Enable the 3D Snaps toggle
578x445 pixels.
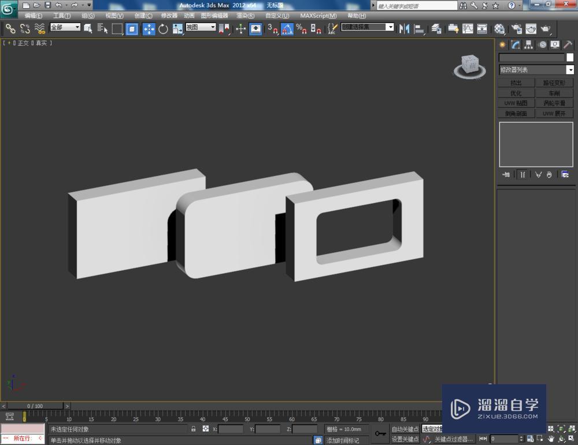272,29
